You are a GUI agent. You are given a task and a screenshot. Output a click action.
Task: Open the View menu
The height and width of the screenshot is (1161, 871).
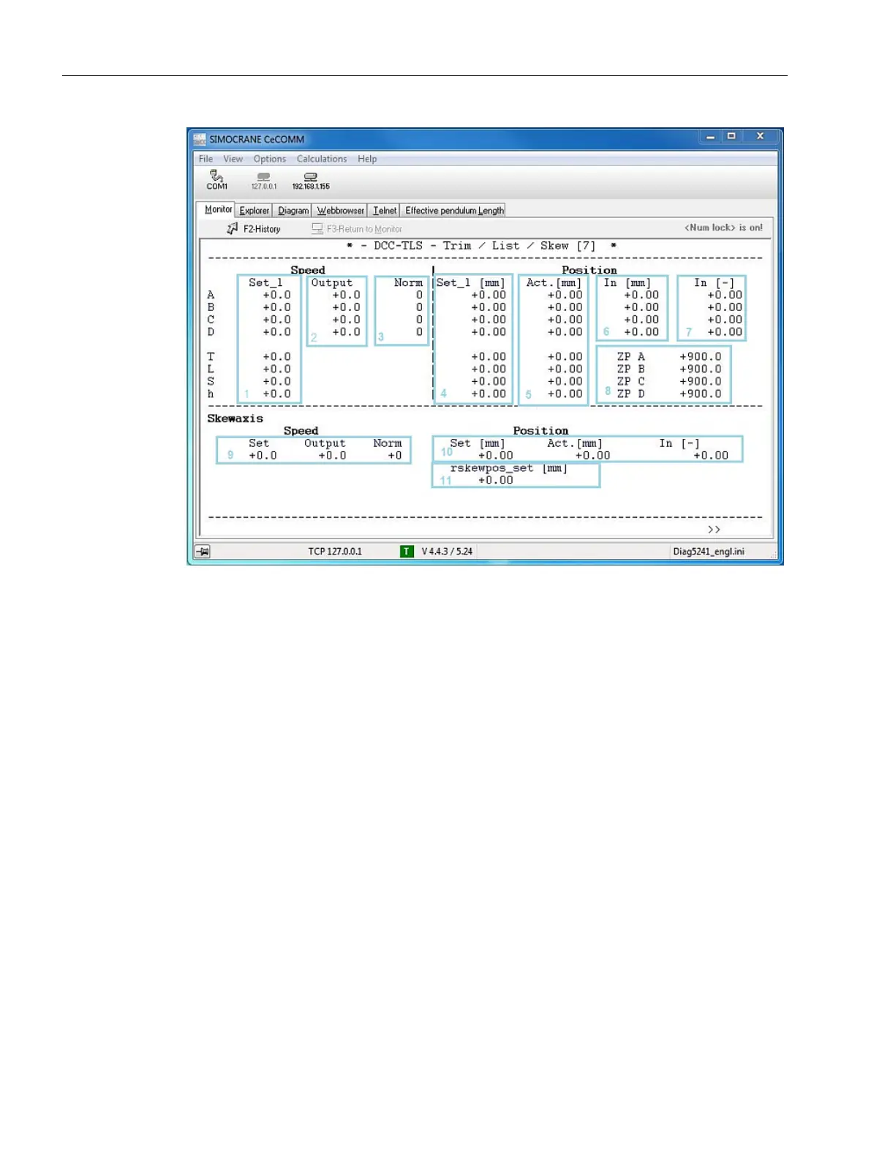[233, 159]
